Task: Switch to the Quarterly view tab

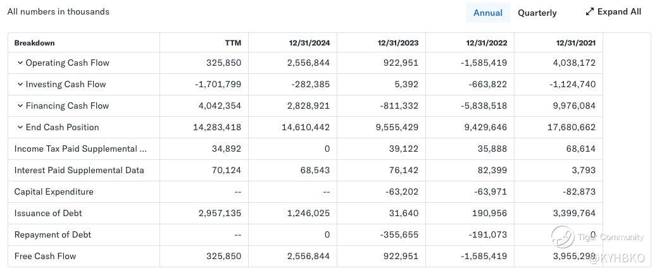Action: point(537,13)
